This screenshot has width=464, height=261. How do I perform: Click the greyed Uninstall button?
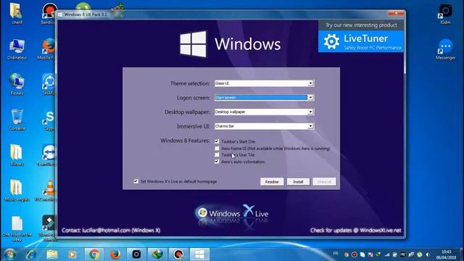click(x=324, y=182)
